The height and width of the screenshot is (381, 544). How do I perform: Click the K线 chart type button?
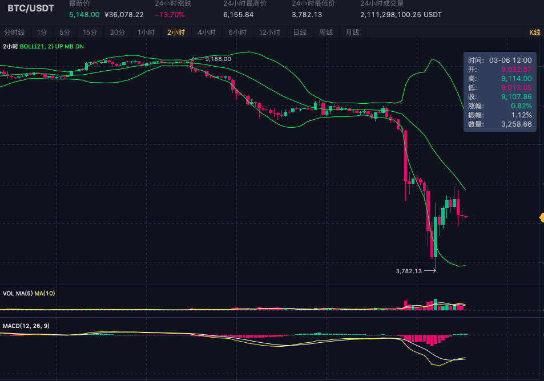pos(535,33)
